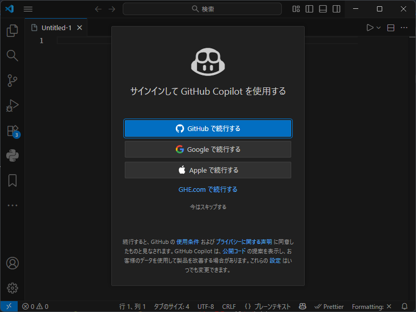Close the Untitled-1 tab

click(x=80, y=28)
